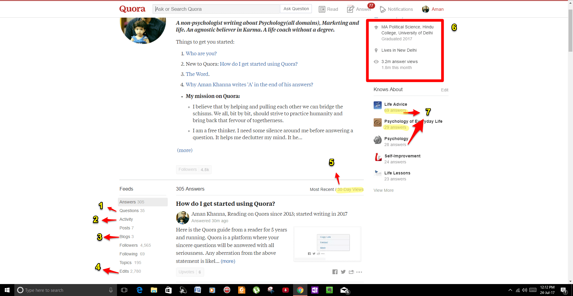Open uTorrent from the taskbar
Viewport: 573px width, 296px height.
coord(256,290)
